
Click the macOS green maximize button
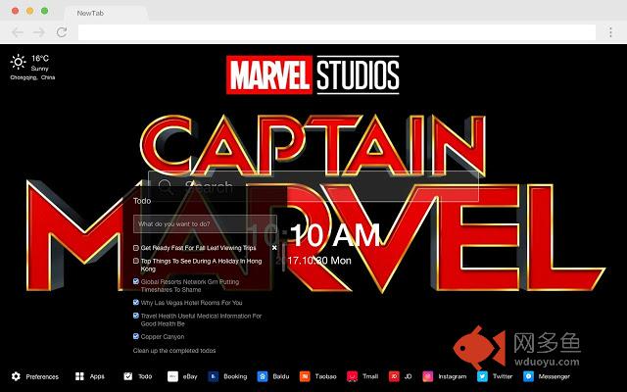click(45, 11)
